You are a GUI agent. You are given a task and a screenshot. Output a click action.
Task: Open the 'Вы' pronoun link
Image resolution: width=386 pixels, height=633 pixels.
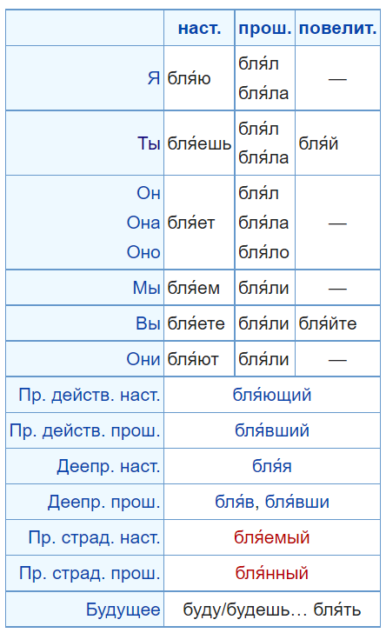click(x=148, y=323)
